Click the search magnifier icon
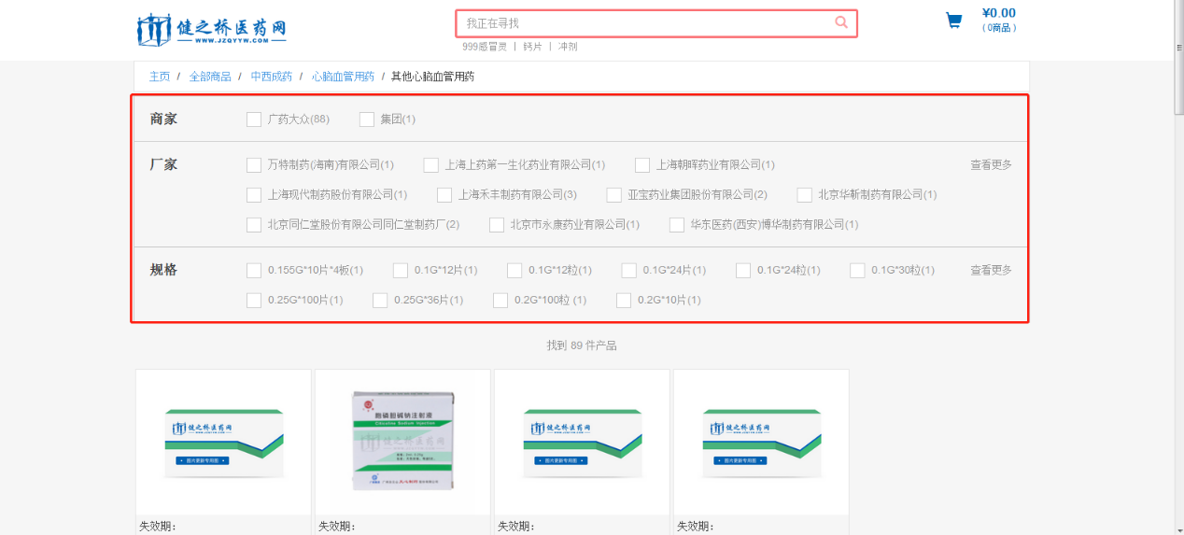1184x535 pixels. pyautogui.click(x=841, y=22)
